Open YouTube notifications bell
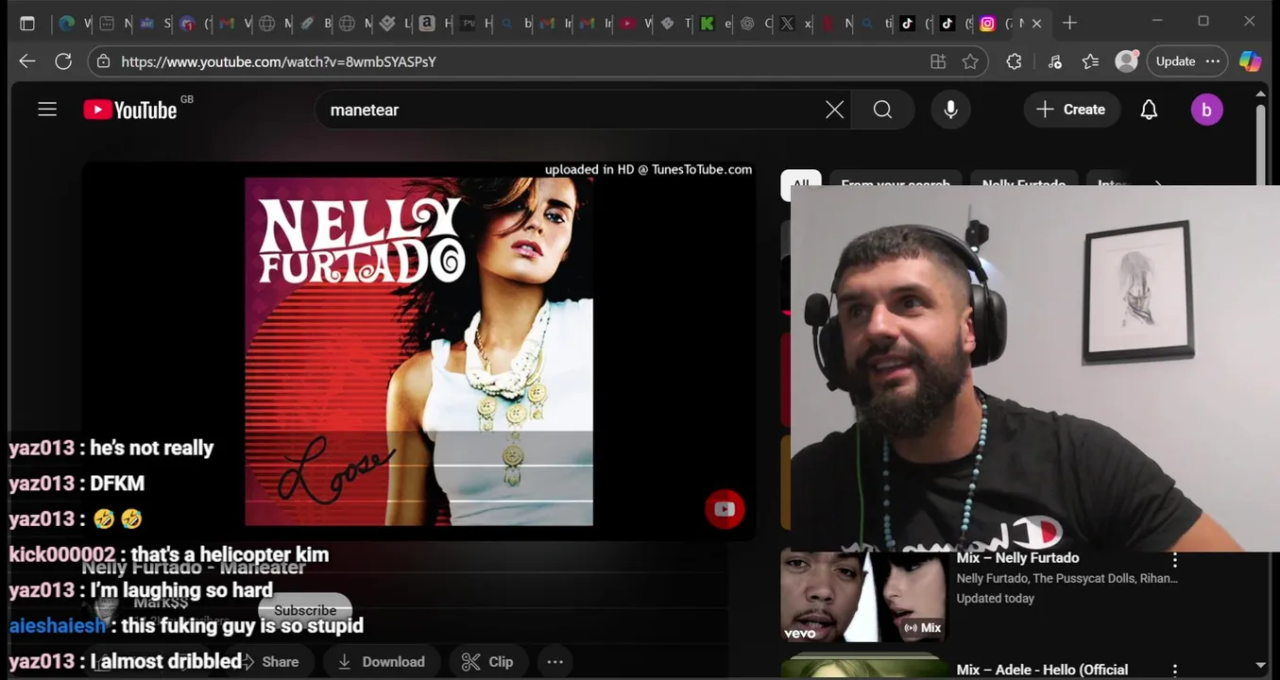This screenshot has height=680, width=1280. point(1149,110)
